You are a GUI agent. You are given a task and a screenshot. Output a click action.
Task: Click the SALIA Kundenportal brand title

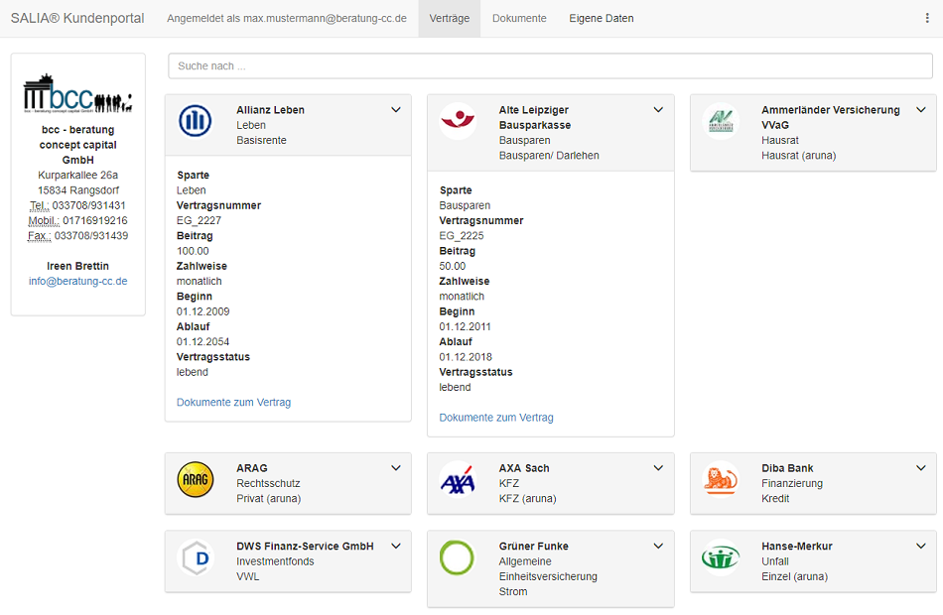(x=77, y=18)
